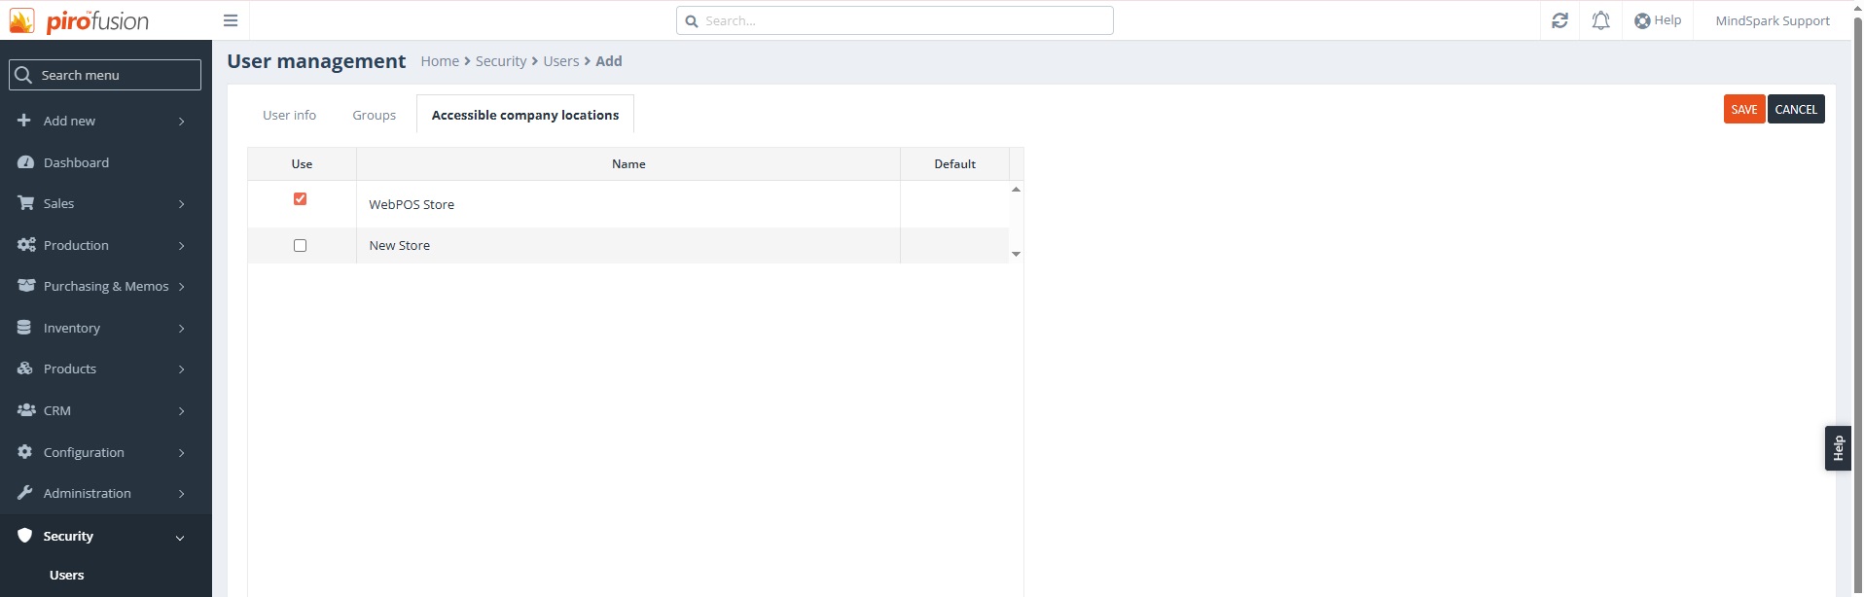Expand the Configuration submenu arrow

coord(181,453)
